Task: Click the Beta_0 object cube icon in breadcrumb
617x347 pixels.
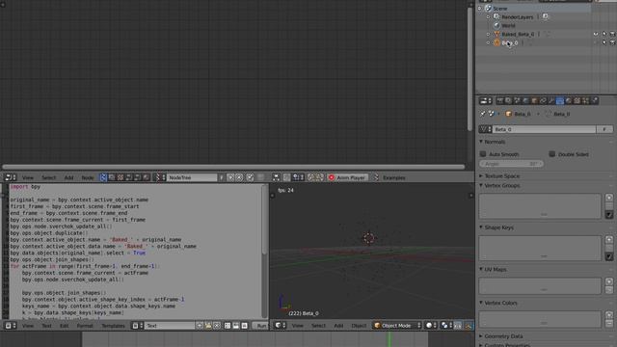Action: click(x=508, y=114)
